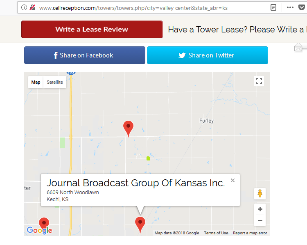
Task: Click the Report a map error link
Action: tap(250, 233)
